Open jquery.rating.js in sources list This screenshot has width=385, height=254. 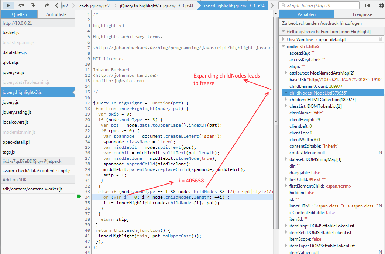17,112
